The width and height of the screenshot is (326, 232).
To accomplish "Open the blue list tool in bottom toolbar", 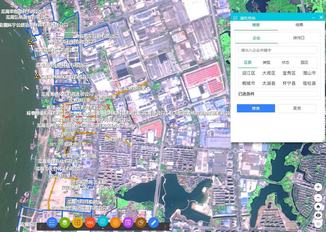I will click(x=52, y=223).
